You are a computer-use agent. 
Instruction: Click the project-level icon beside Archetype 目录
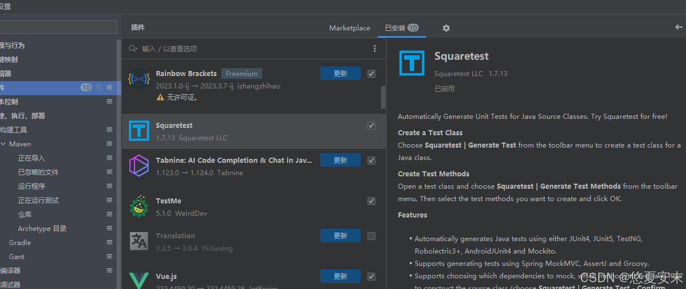click(109, 228)
